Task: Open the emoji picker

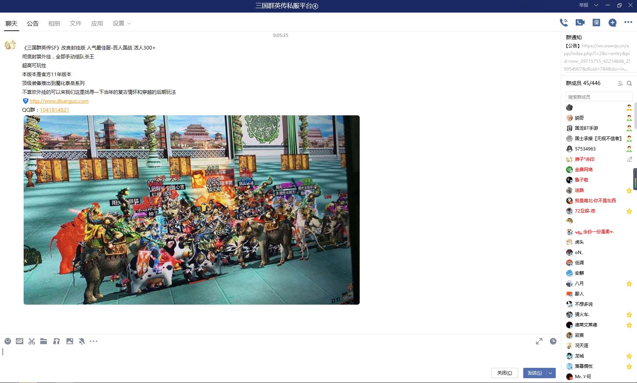Action: coord(8,341)
